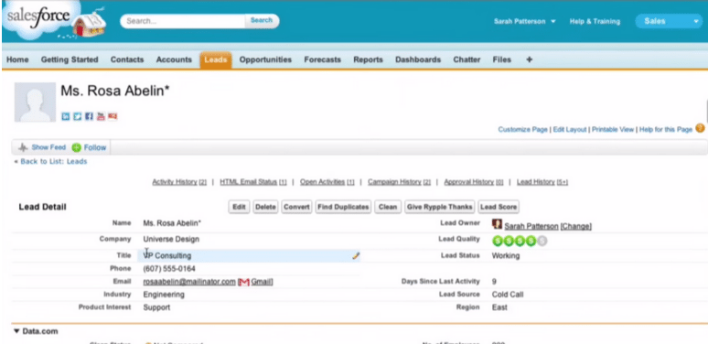Screen dimensions: 708x344
Task: Click the phone number (607) 555-0164
Action: pyautogui.click(x=169, y=269)
